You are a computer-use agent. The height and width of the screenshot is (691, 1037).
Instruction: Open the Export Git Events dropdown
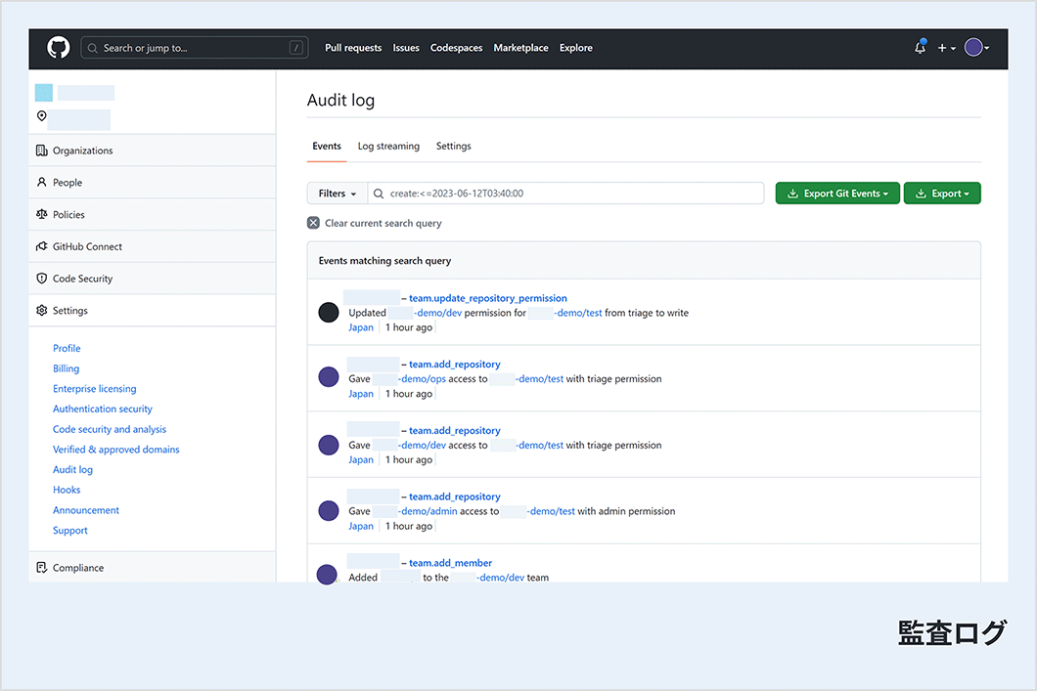(x=837, y=194)
